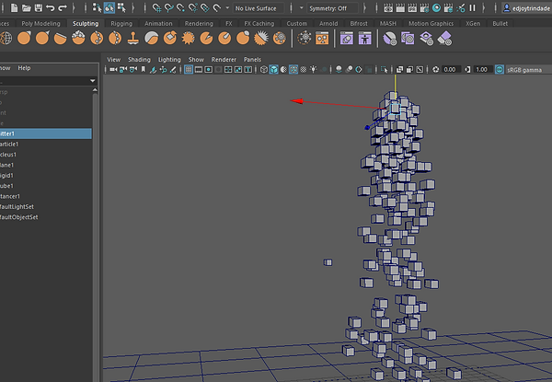
Task: Switch to the Rendering shelf tab
Action: click(x=199, y=23)
